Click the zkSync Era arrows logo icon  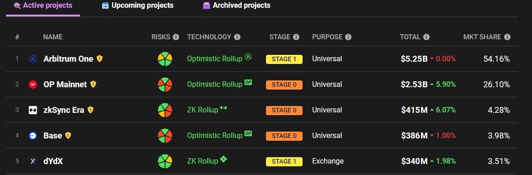33,110
